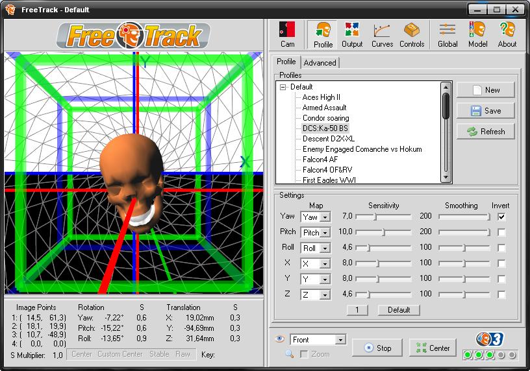Screen dimensions: 530x371
Task: Click the New profile button
Action: click(485, 90)
